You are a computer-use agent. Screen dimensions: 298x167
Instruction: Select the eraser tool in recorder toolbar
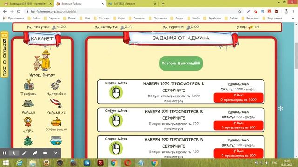coord(35,153)
